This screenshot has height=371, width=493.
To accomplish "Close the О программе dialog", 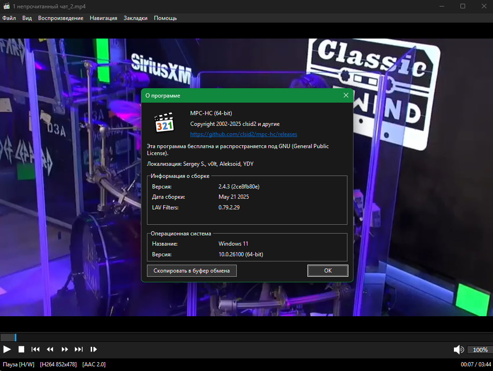I will click(346, 95).
